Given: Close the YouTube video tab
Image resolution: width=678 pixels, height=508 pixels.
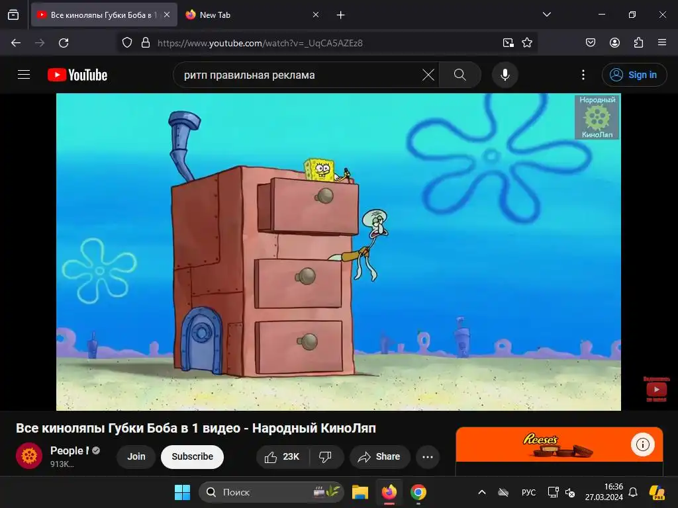Looking at the screenshot, I should coord(167,15).
